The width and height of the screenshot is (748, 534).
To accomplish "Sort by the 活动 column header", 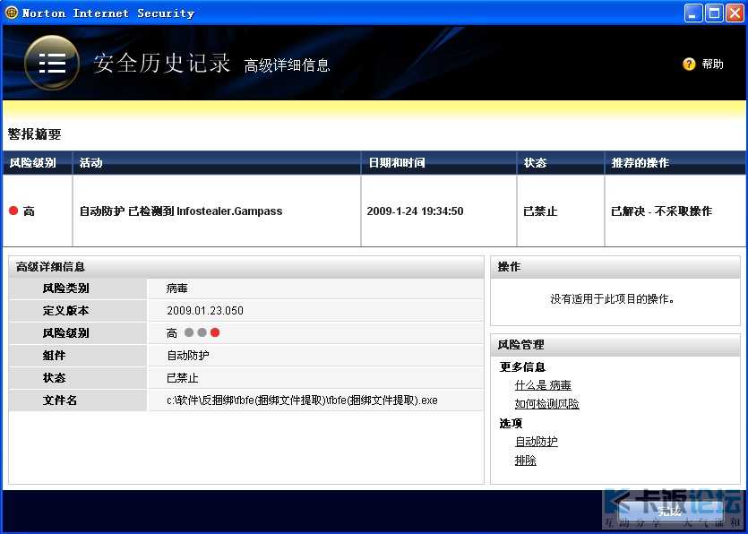I will (217, 163).
